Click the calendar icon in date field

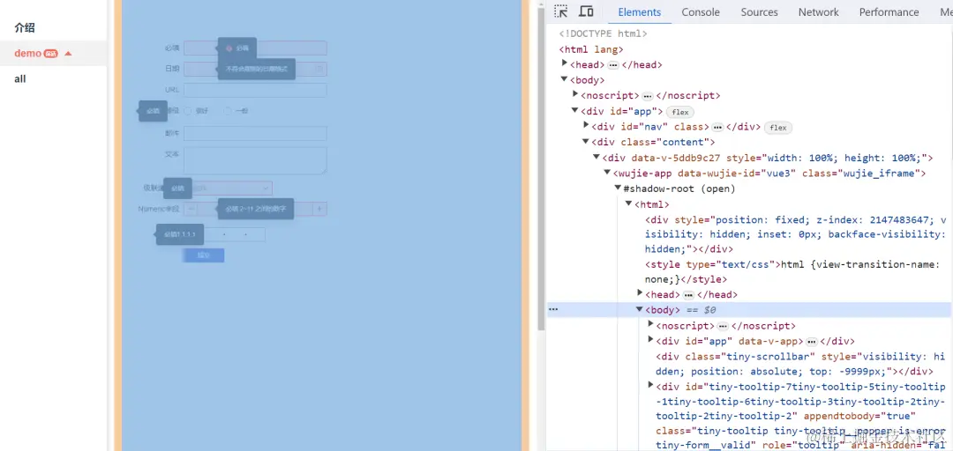(x=319, y=68)
